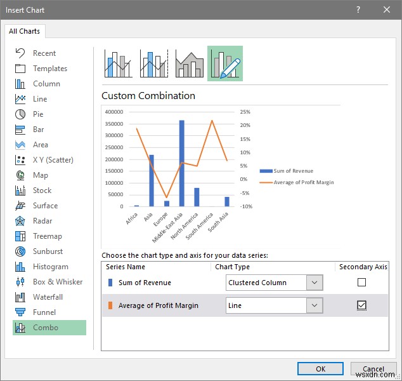Open the Templates category label
402x381 pixels.
point(50,69)
